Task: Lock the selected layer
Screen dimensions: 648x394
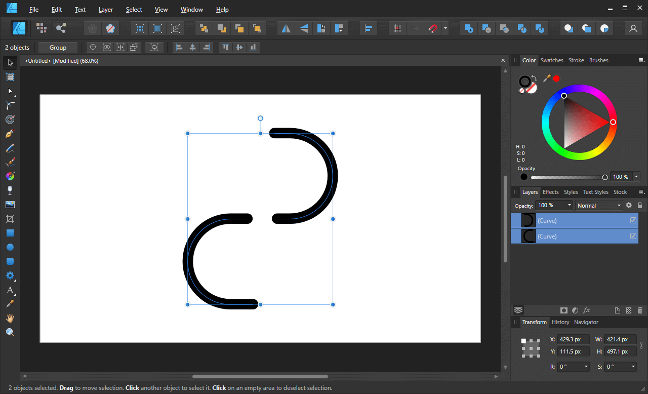Action: pos(640,205)
